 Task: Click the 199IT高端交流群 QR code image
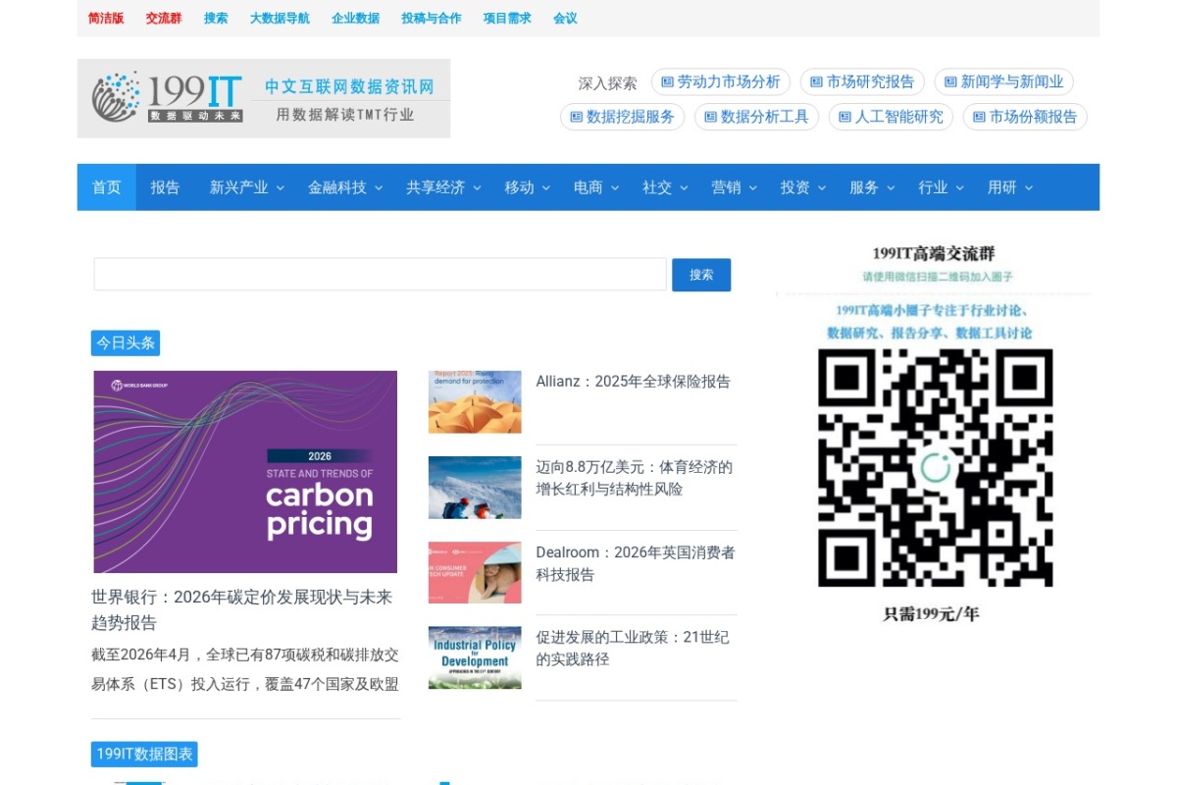pyautogui.click(x=935, y=468)
